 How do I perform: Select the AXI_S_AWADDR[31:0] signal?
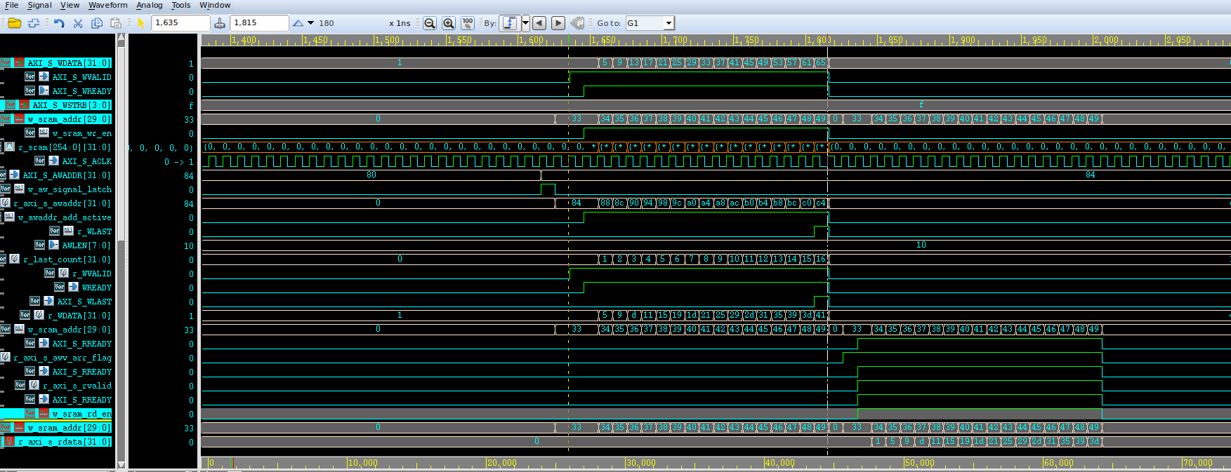(x=67, y=175)
